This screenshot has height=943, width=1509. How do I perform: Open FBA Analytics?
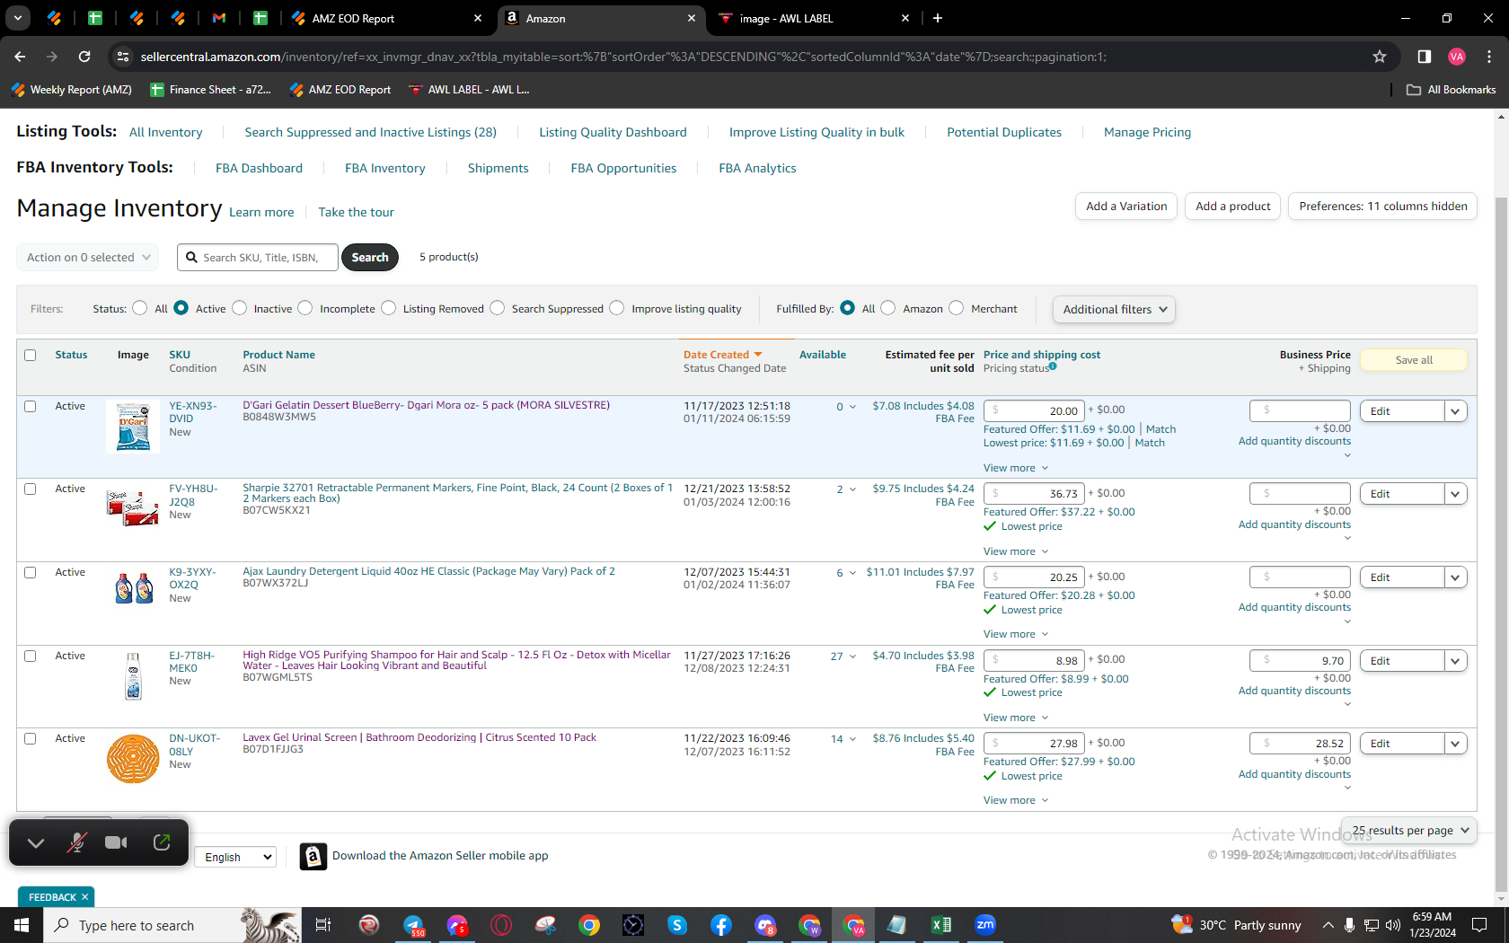tap(757, 168)
